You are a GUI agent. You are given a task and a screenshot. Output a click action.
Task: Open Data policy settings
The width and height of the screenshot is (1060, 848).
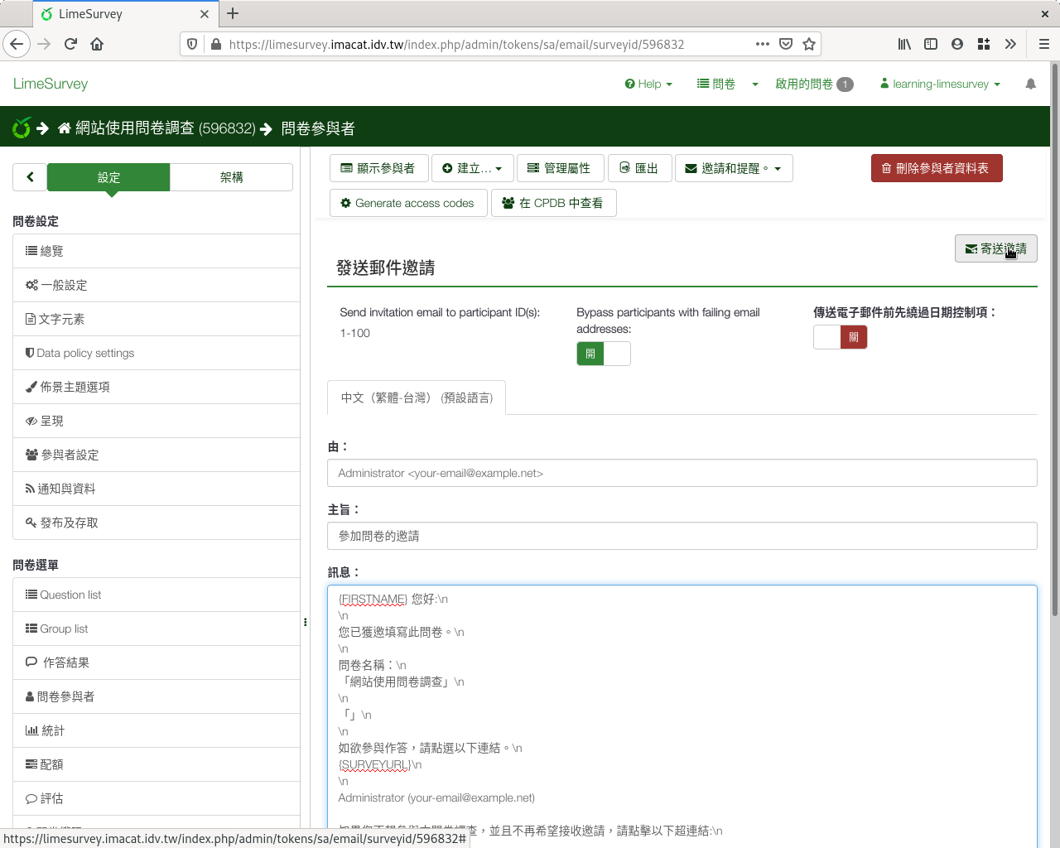tap(157, 353)
